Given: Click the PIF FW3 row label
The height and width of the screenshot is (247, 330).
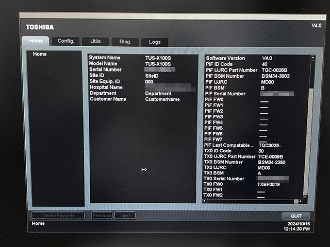Looking at the screenshot, I should pos(213,117).
